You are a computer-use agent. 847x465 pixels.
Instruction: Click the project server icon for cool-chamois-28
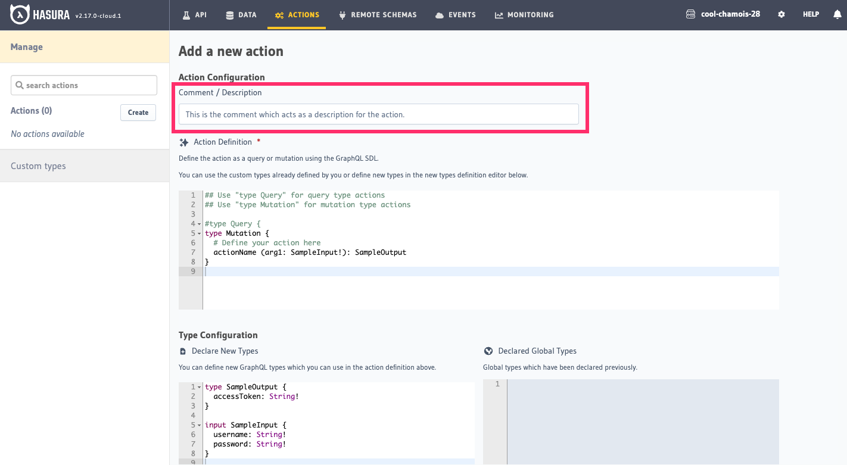691,14
